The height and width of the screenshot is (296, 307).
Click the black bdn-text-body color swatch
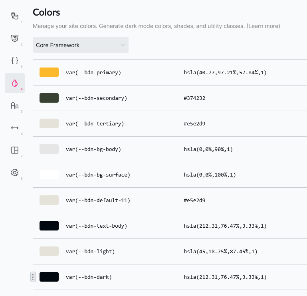click(x=49, y=226)
